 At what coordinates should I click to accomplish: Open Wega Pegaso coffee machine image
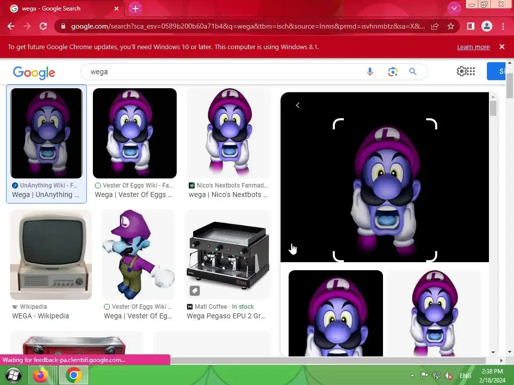pyautogui.click(x=228, y=255)
